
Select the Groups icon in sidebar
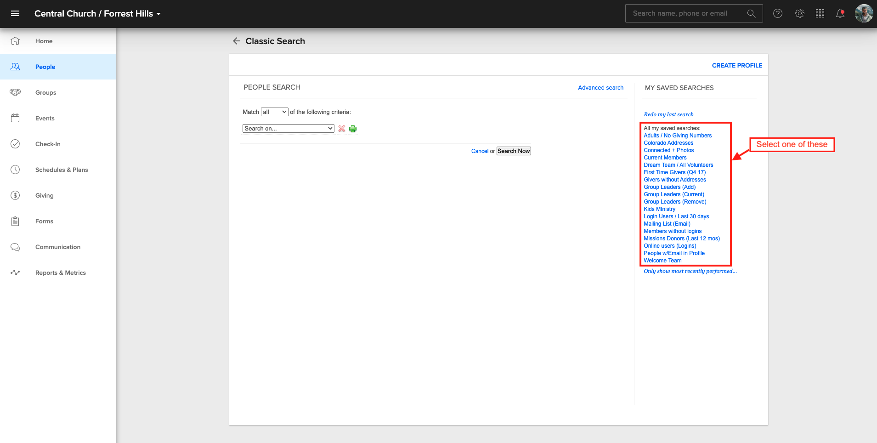pos(15,92)
